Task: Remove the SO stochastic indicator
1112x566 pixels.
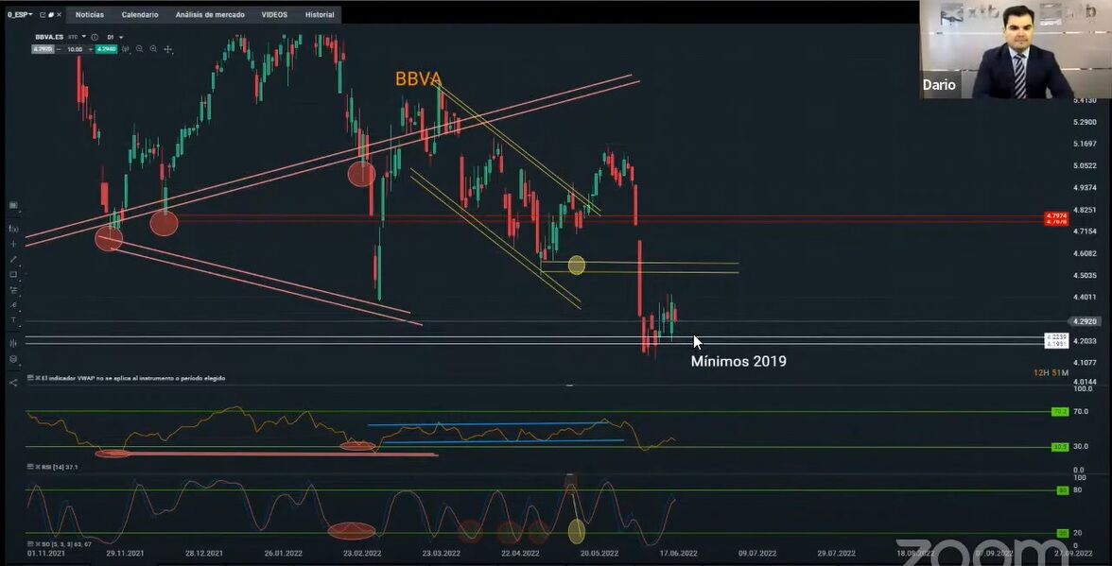Action: coord(38,544)
